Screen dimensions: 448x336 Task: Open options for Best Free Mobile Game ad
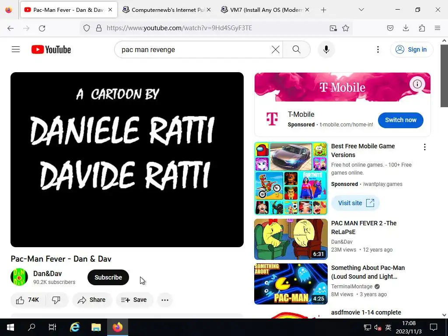[425, 147]
